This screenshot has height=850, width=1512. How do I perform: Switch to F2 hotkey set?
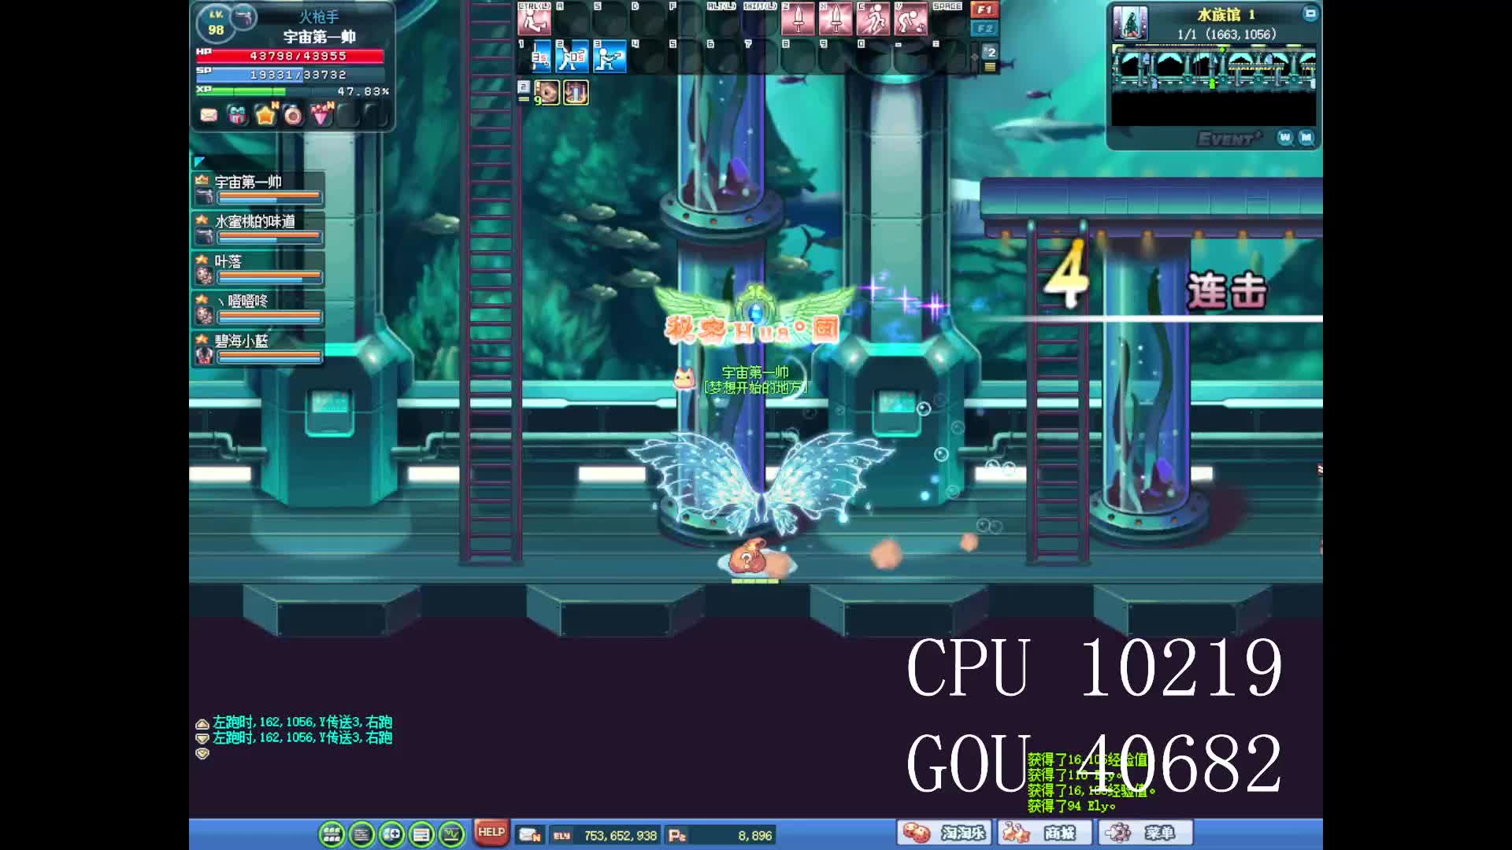(984, 28)
